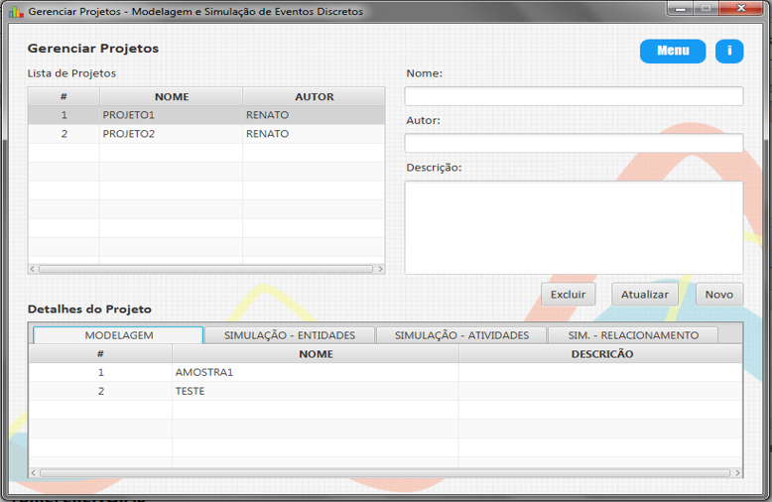Click the DESCRICÃO column header in details table
The height and width of the screenshot is (502, 772).
tap(601, 354)
